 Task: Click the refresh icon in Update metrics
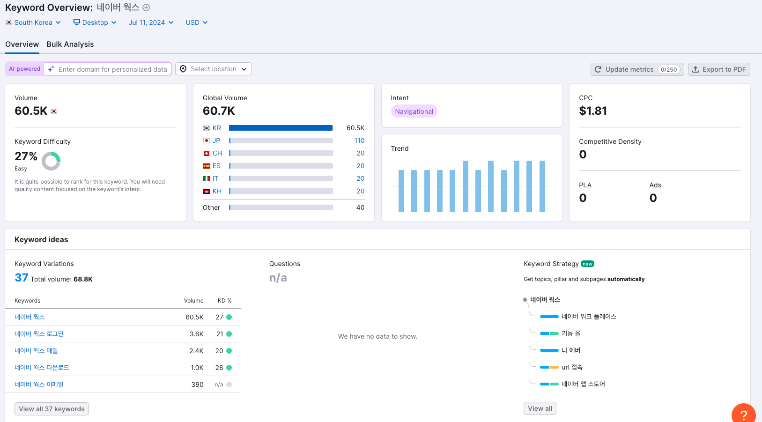598,69
